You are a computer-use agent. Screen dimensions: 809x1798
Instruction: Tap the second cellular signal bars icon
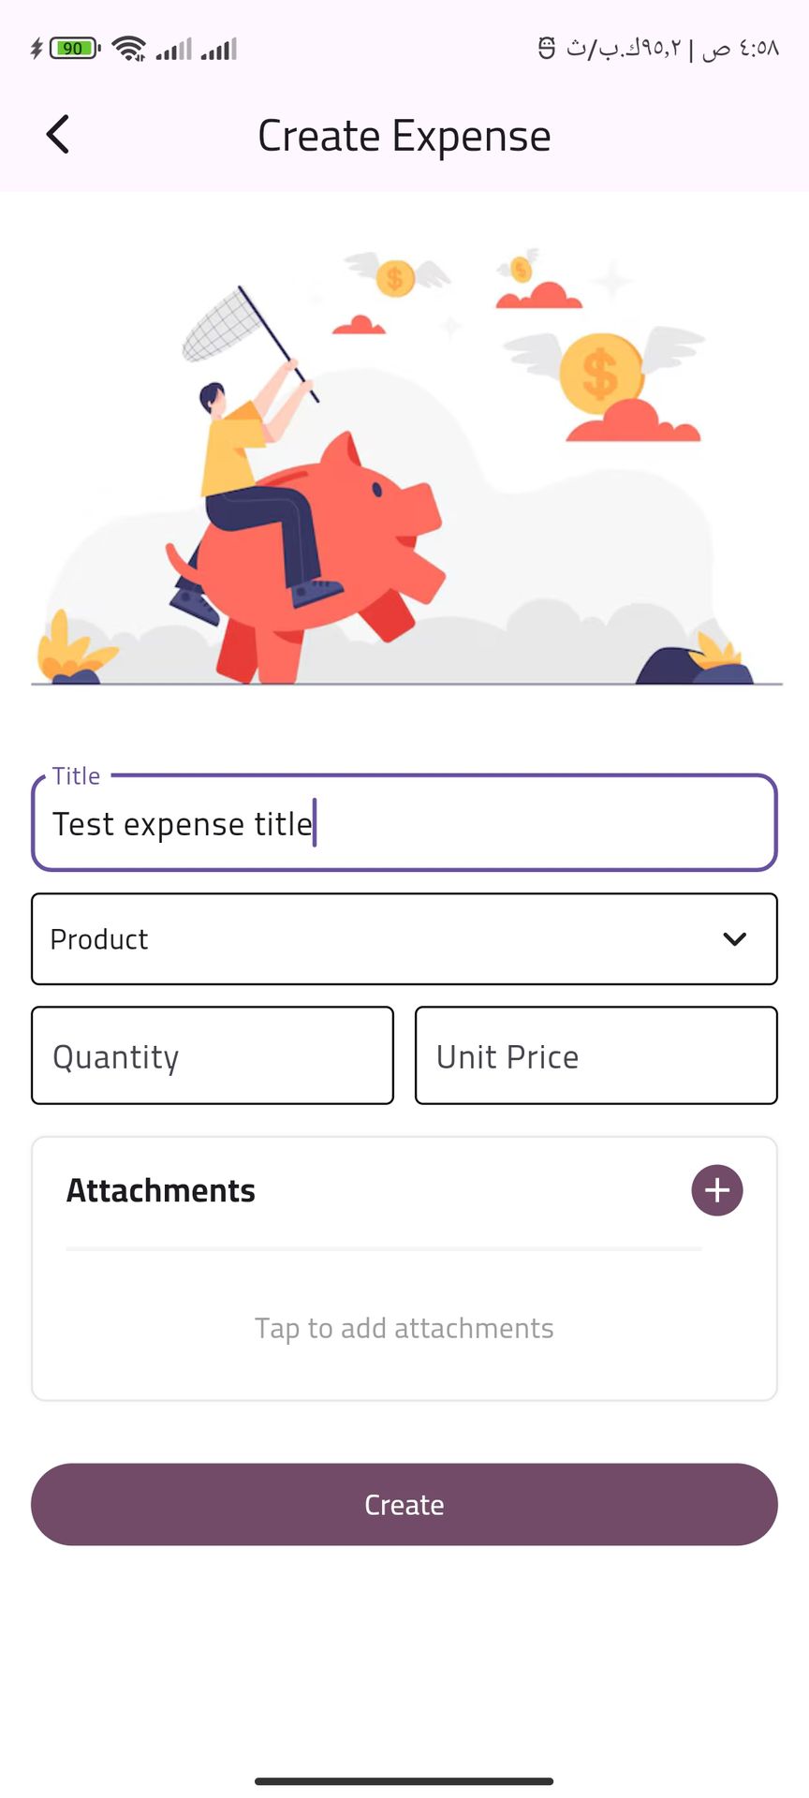pyautogui.click(x=219, y=49)
